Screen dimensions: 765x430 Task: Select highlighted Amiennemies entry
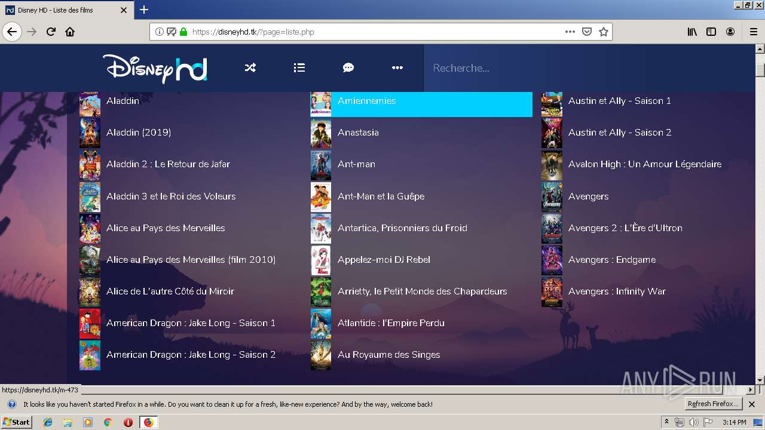(x=421, y=104)
